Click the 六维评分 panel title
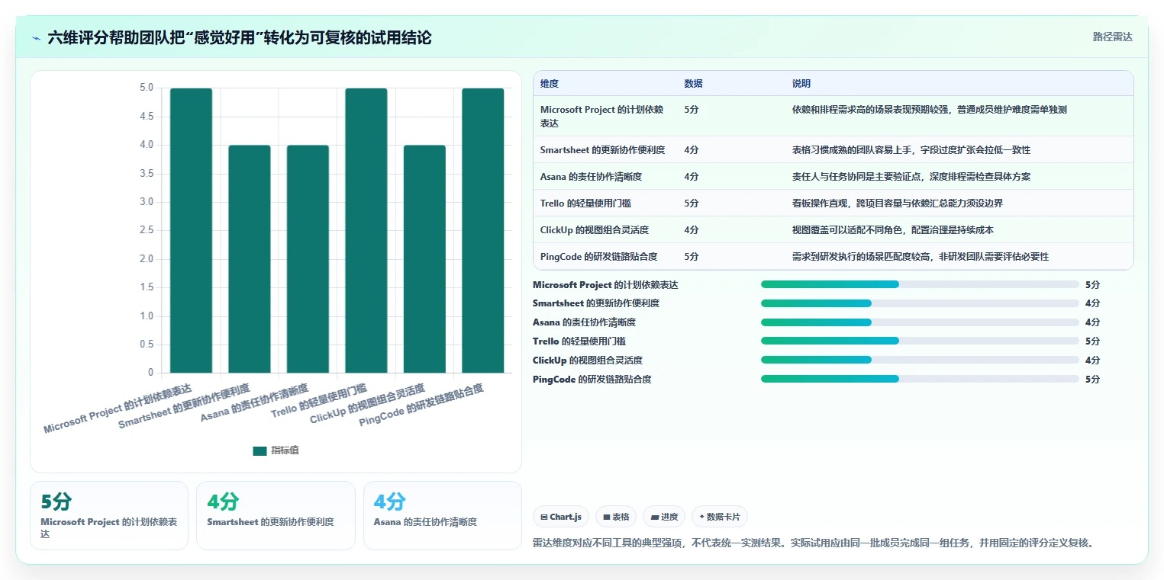The width and height of the screenshot is (1164, 580). pos(239,37)
